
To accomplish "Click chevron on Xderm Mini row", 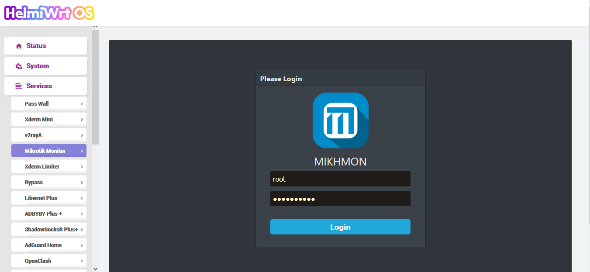I will point(82,120).
